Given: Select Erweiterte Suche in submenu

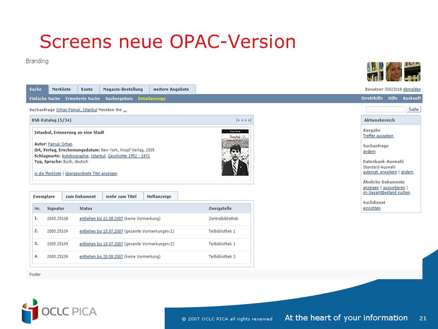Looking at the screenshot, I should (x=83, y=99).
